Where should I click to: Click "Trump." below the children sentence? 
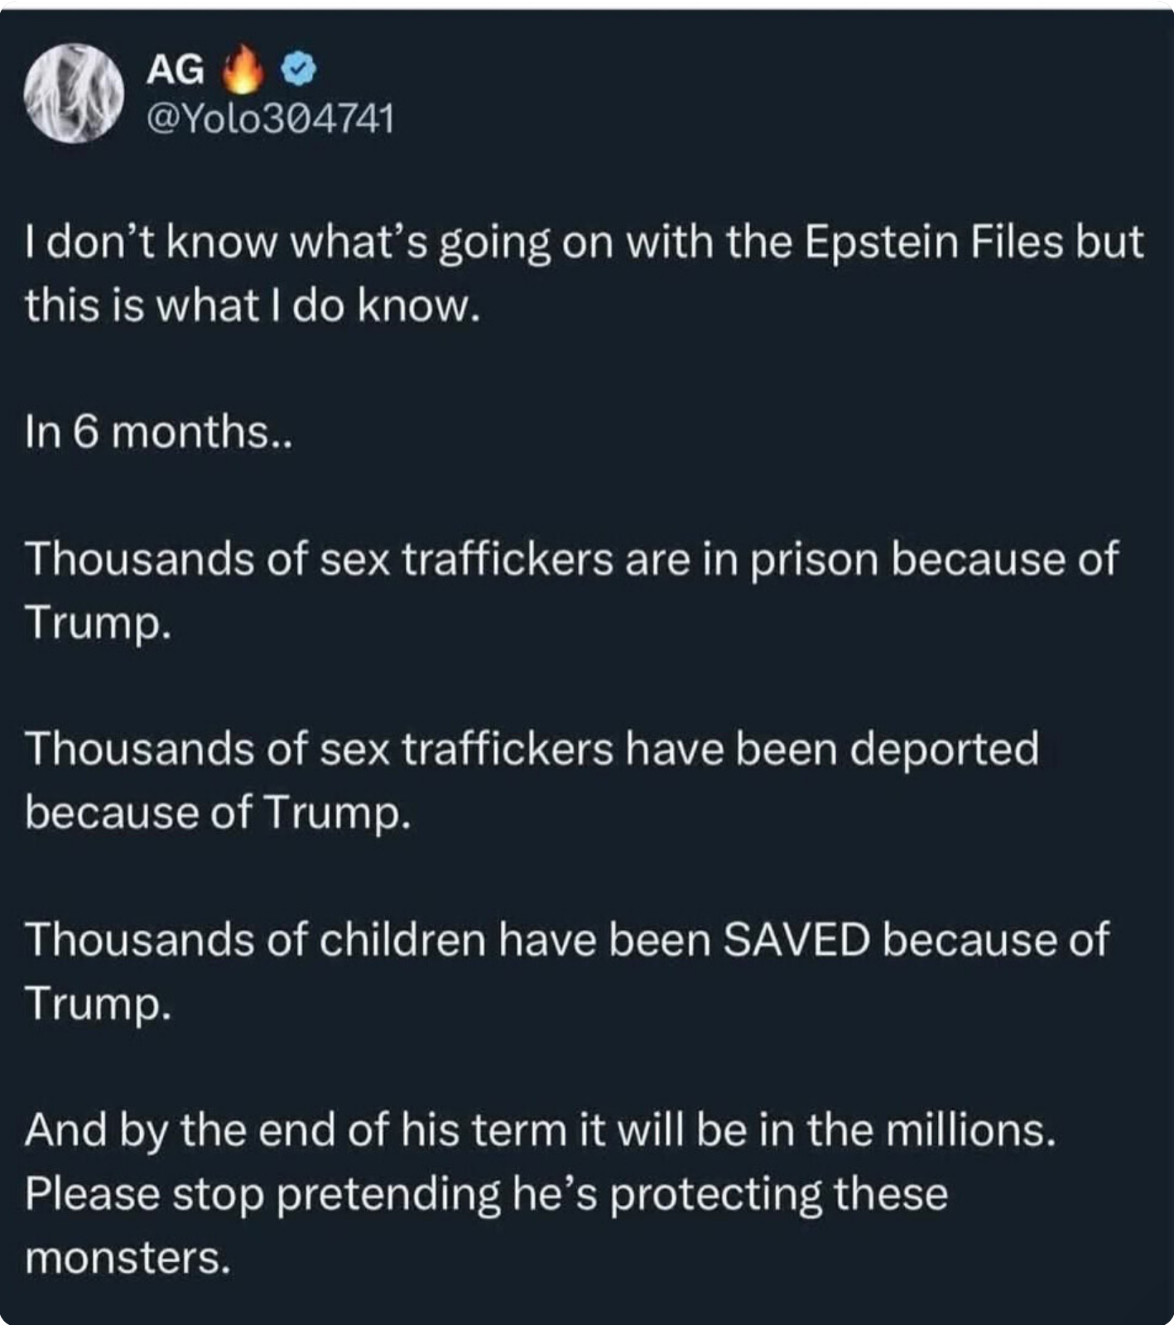[x=98, y=1003]
